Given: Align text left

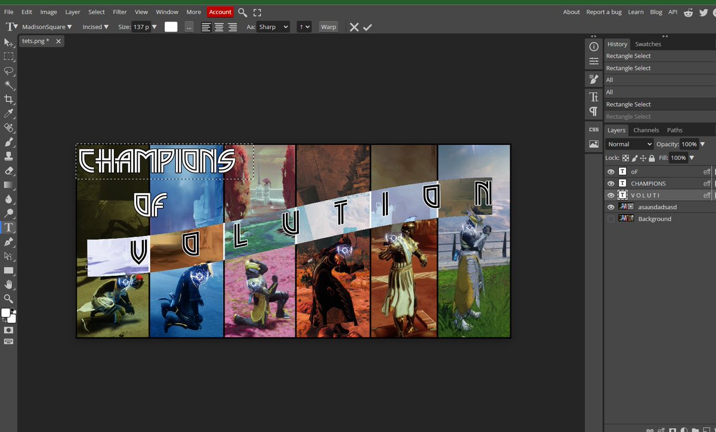Looking at the screenshot, I should 206,27.
